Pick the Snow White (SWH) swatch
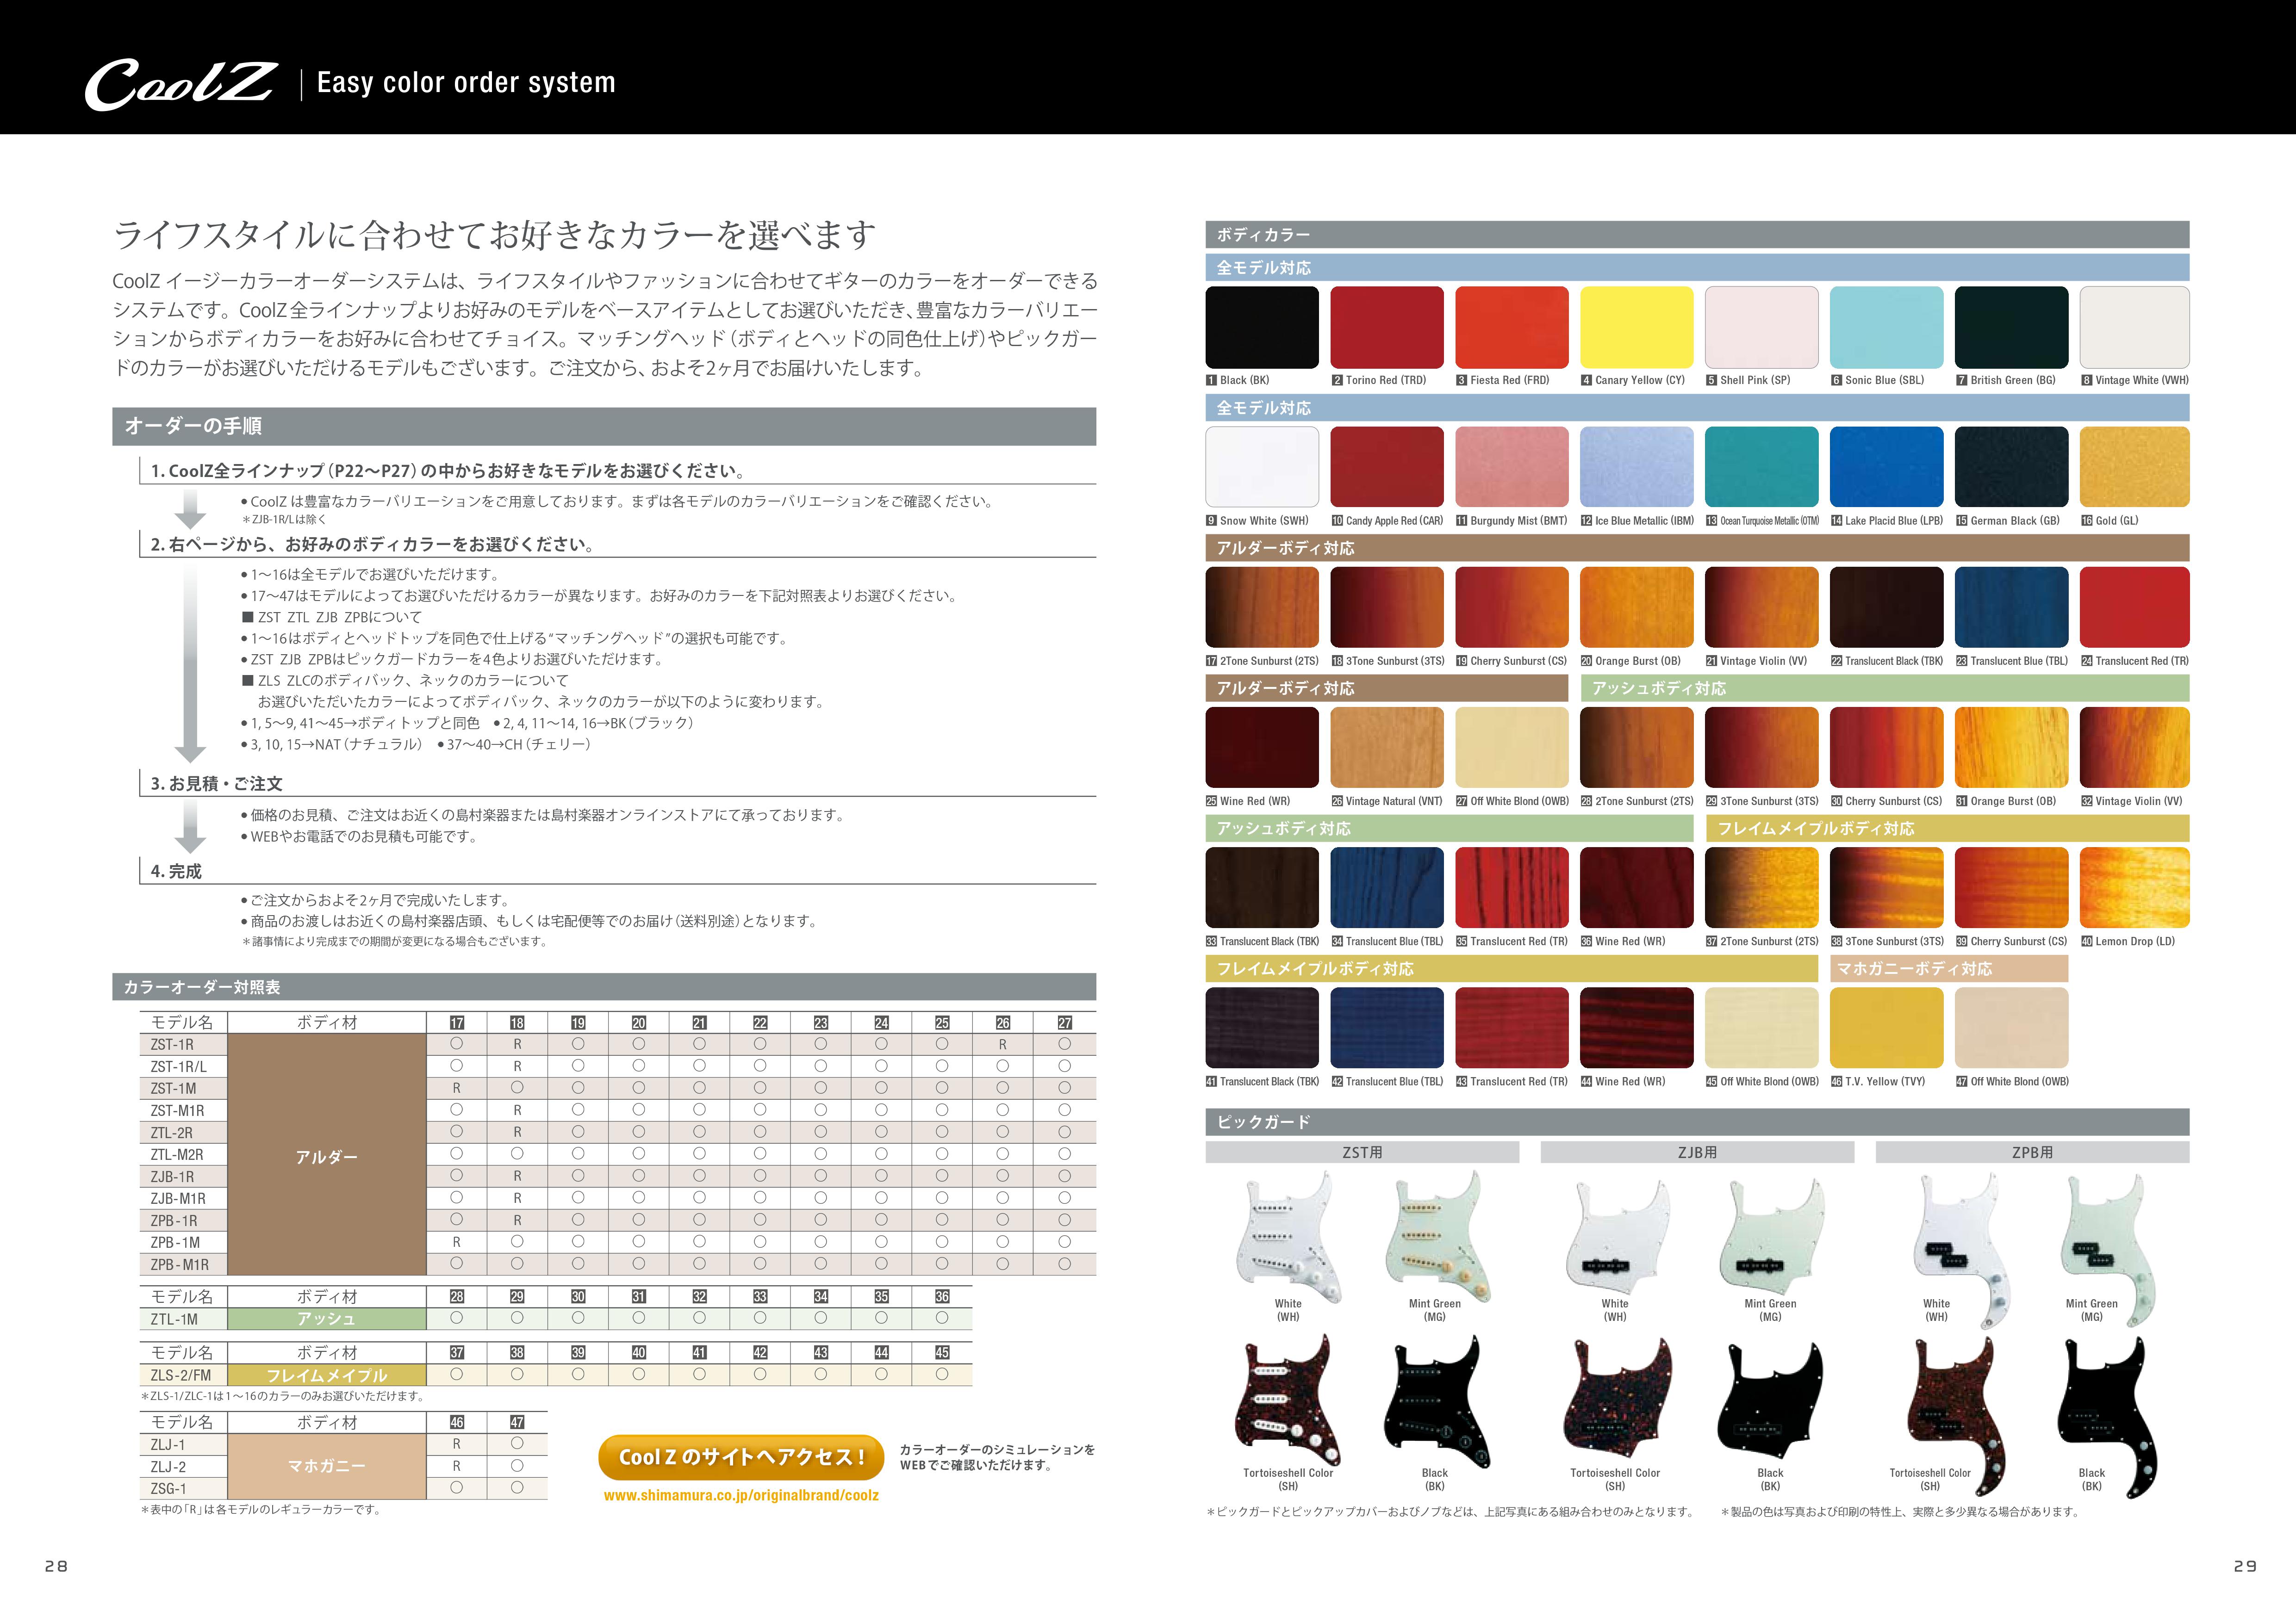Image resolution: width=2296 pixels, height=1623 pixels. click(x=1262, y=467)
